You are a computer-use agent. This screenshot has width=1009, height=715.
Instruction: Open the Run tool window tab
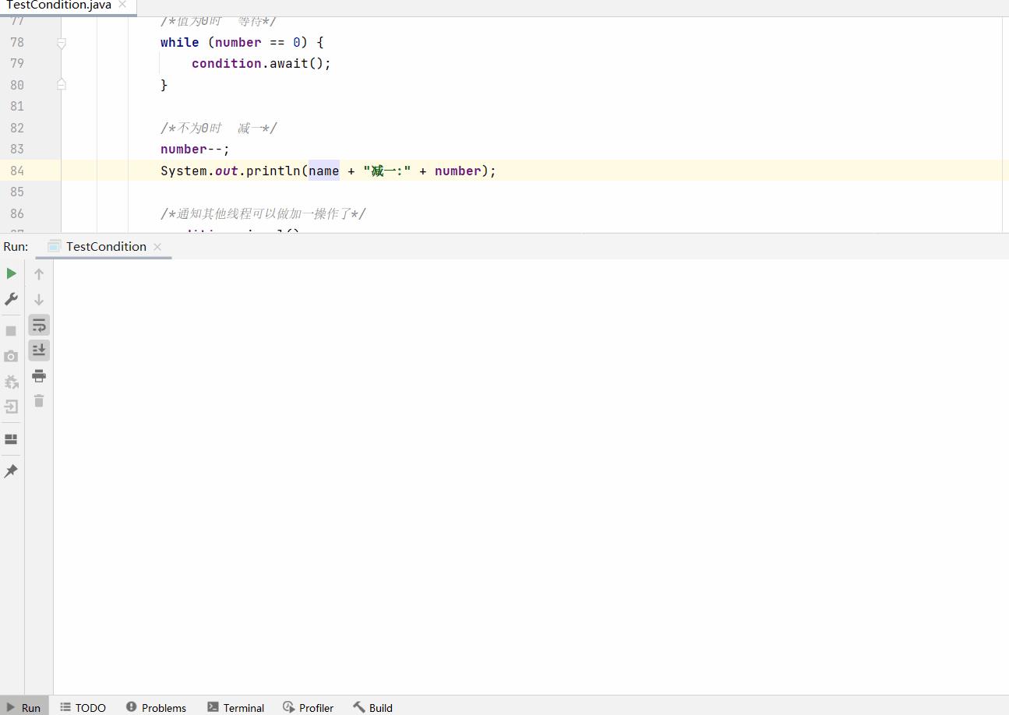pos(24,707)
